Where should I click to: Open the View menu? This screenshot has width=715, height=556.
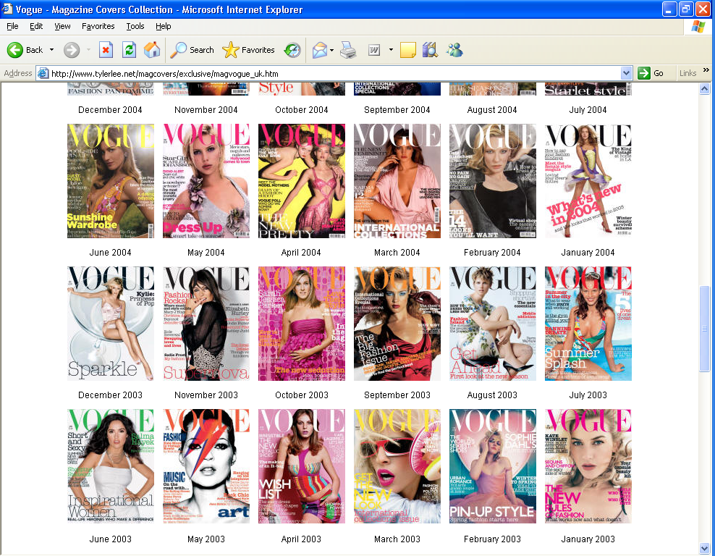62,26
